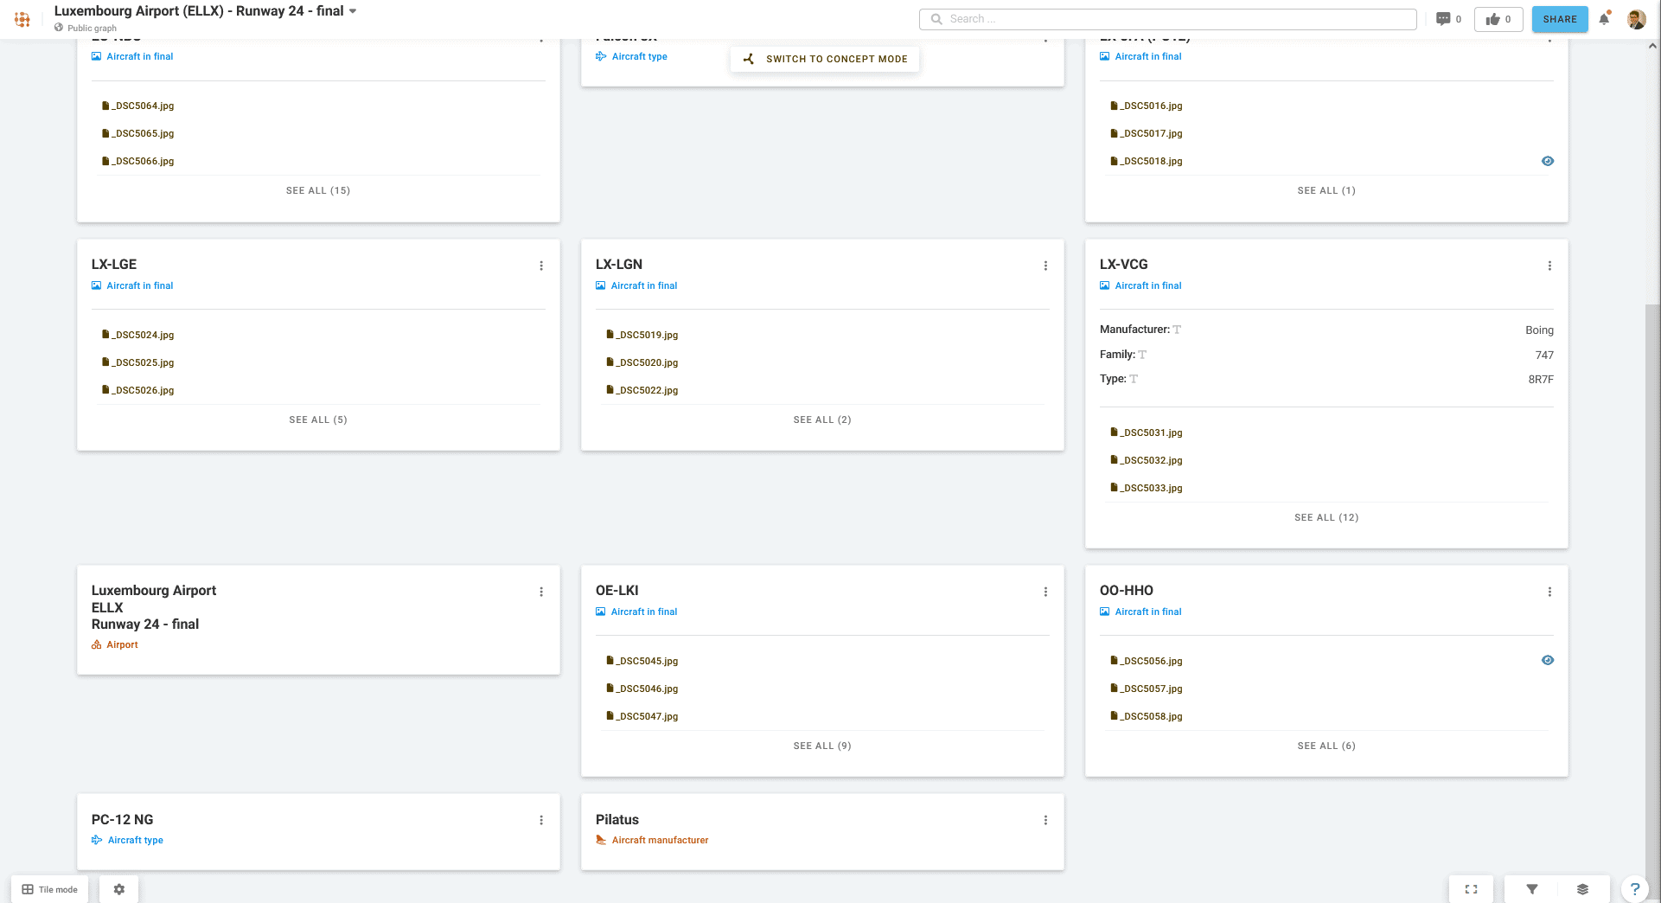Click SEE ALL (15) link

[318, 190]
